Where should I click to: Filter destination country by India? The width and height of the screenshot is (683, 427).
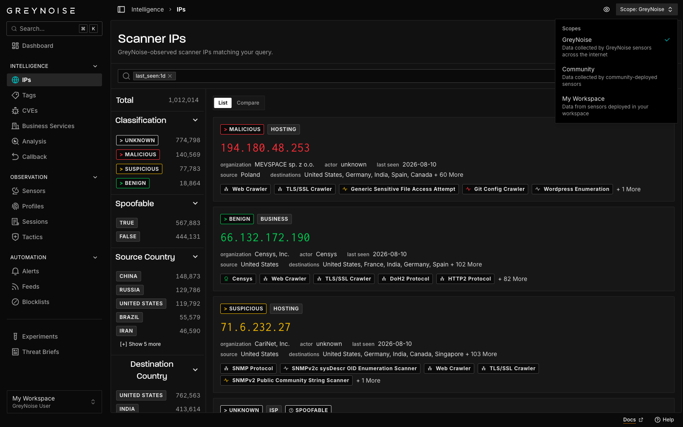pyautogui.click(x=127, y=409)
